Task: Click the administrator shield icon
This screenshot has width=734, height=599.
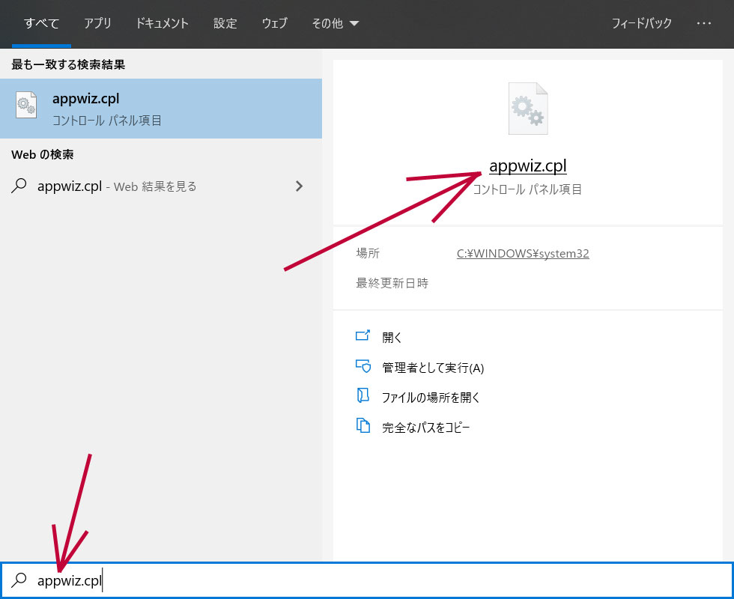Action: coord(363,366)
